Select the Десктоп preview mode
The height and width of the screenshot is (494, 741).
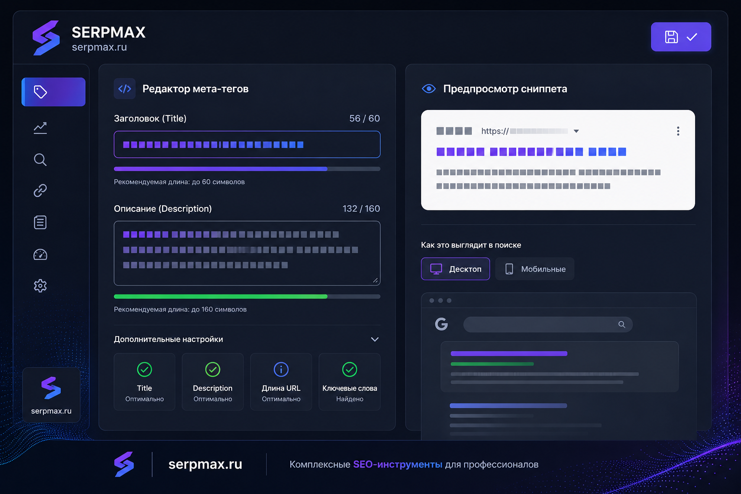(455, 269)
